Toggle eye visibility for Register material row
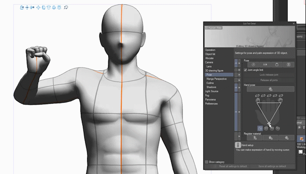 coord(236,136)
